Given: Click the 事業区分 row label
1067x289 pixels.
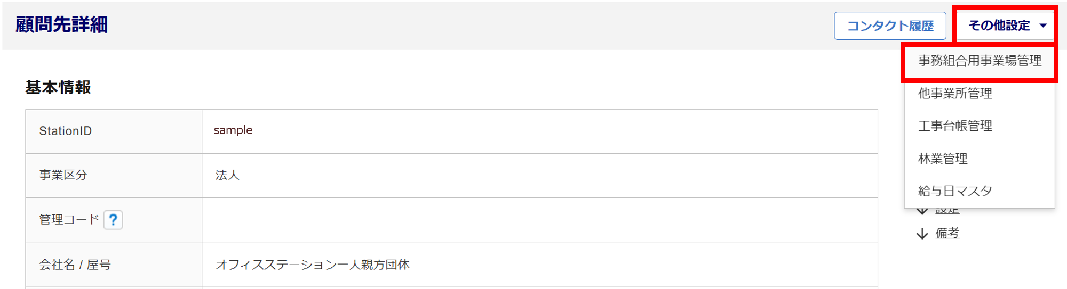Looking at the screenshot, I should [63, 175].
